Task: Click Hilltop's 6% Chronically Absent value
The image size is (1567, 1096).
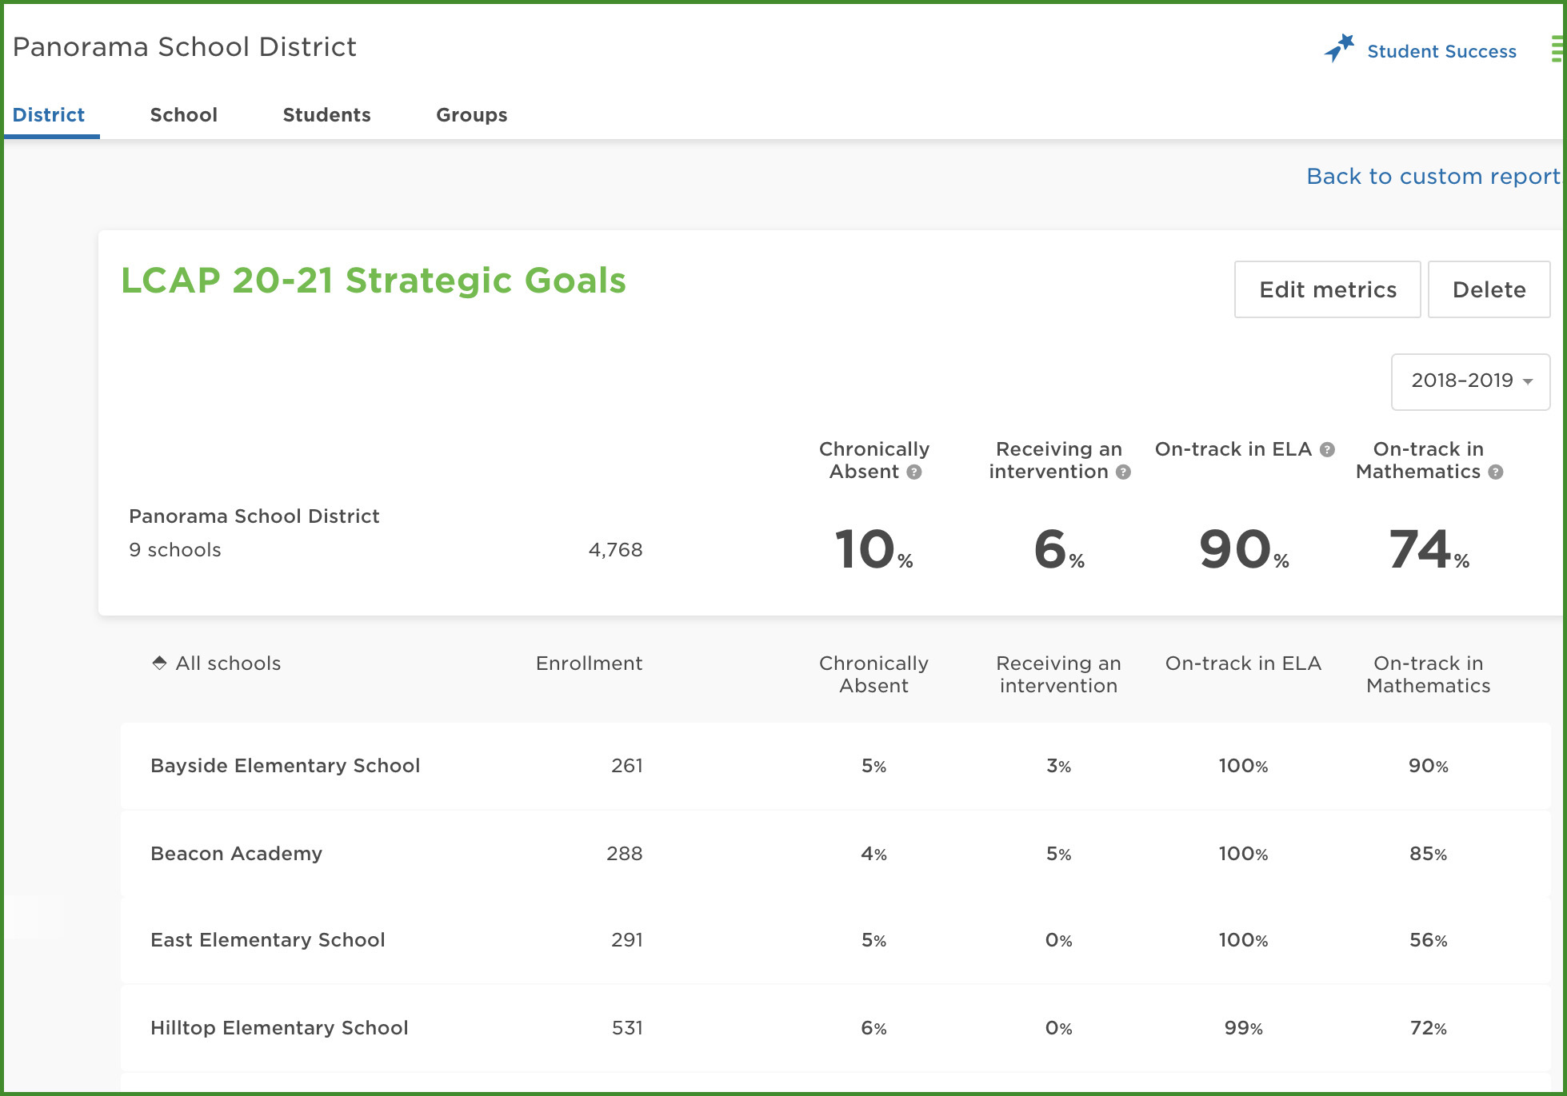Action: click(x=873, y=1027)
